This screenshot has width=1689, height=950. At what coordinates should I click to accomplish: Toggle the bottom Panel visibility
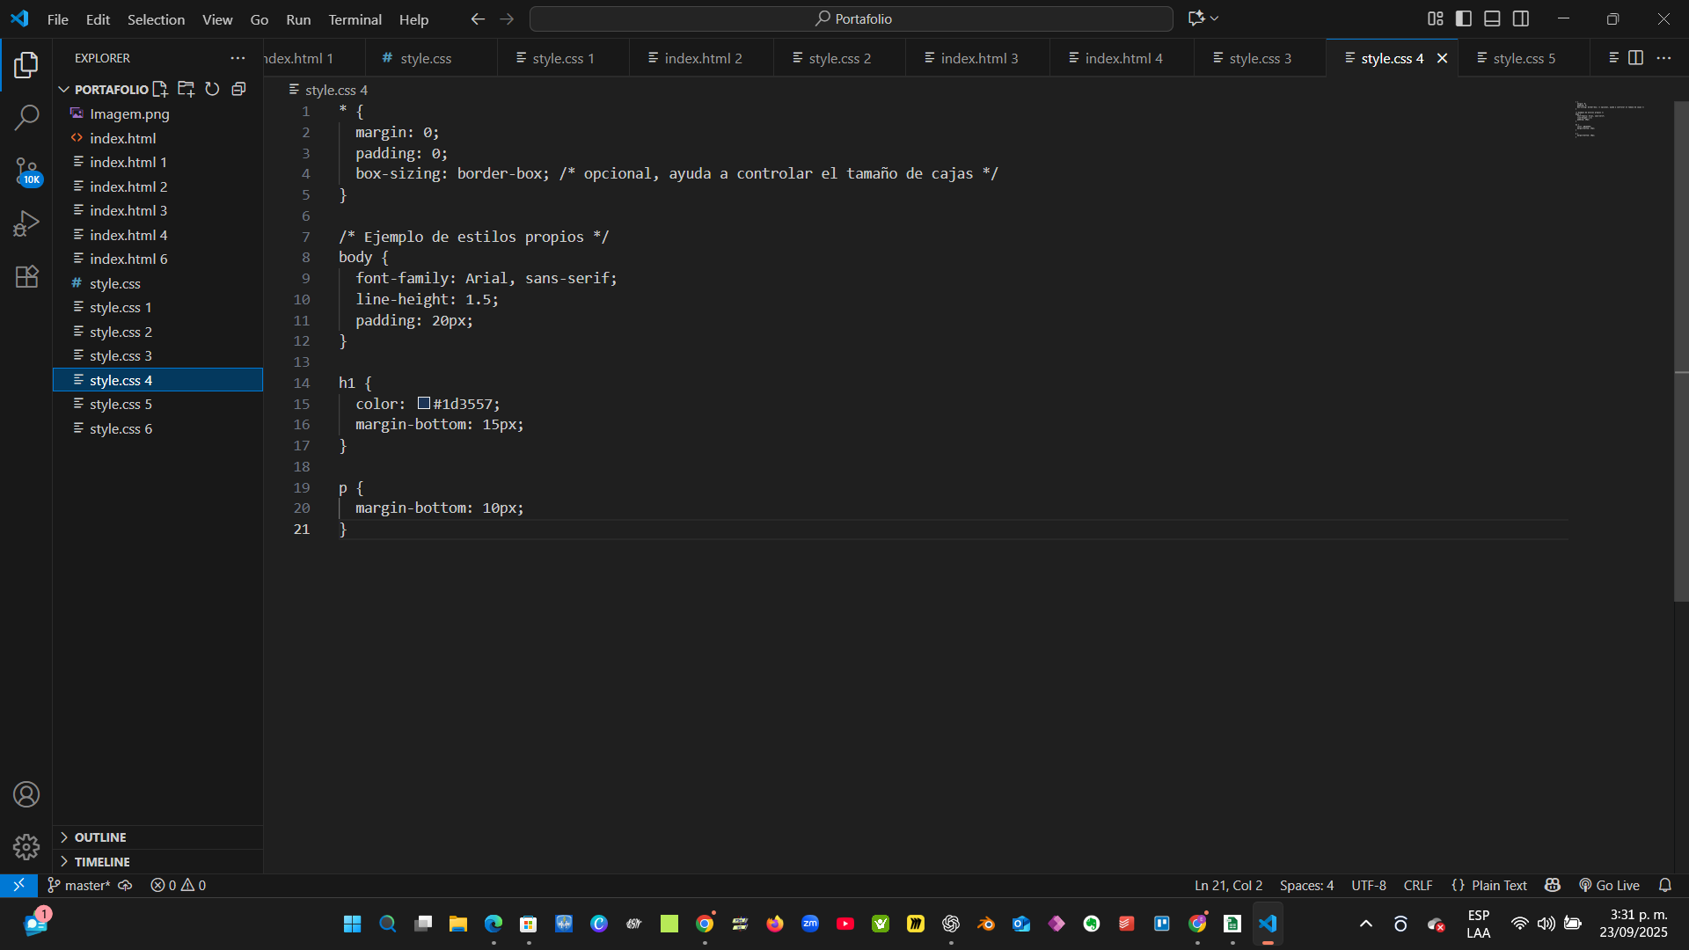pyautogui.click(x=1492, y=18)
